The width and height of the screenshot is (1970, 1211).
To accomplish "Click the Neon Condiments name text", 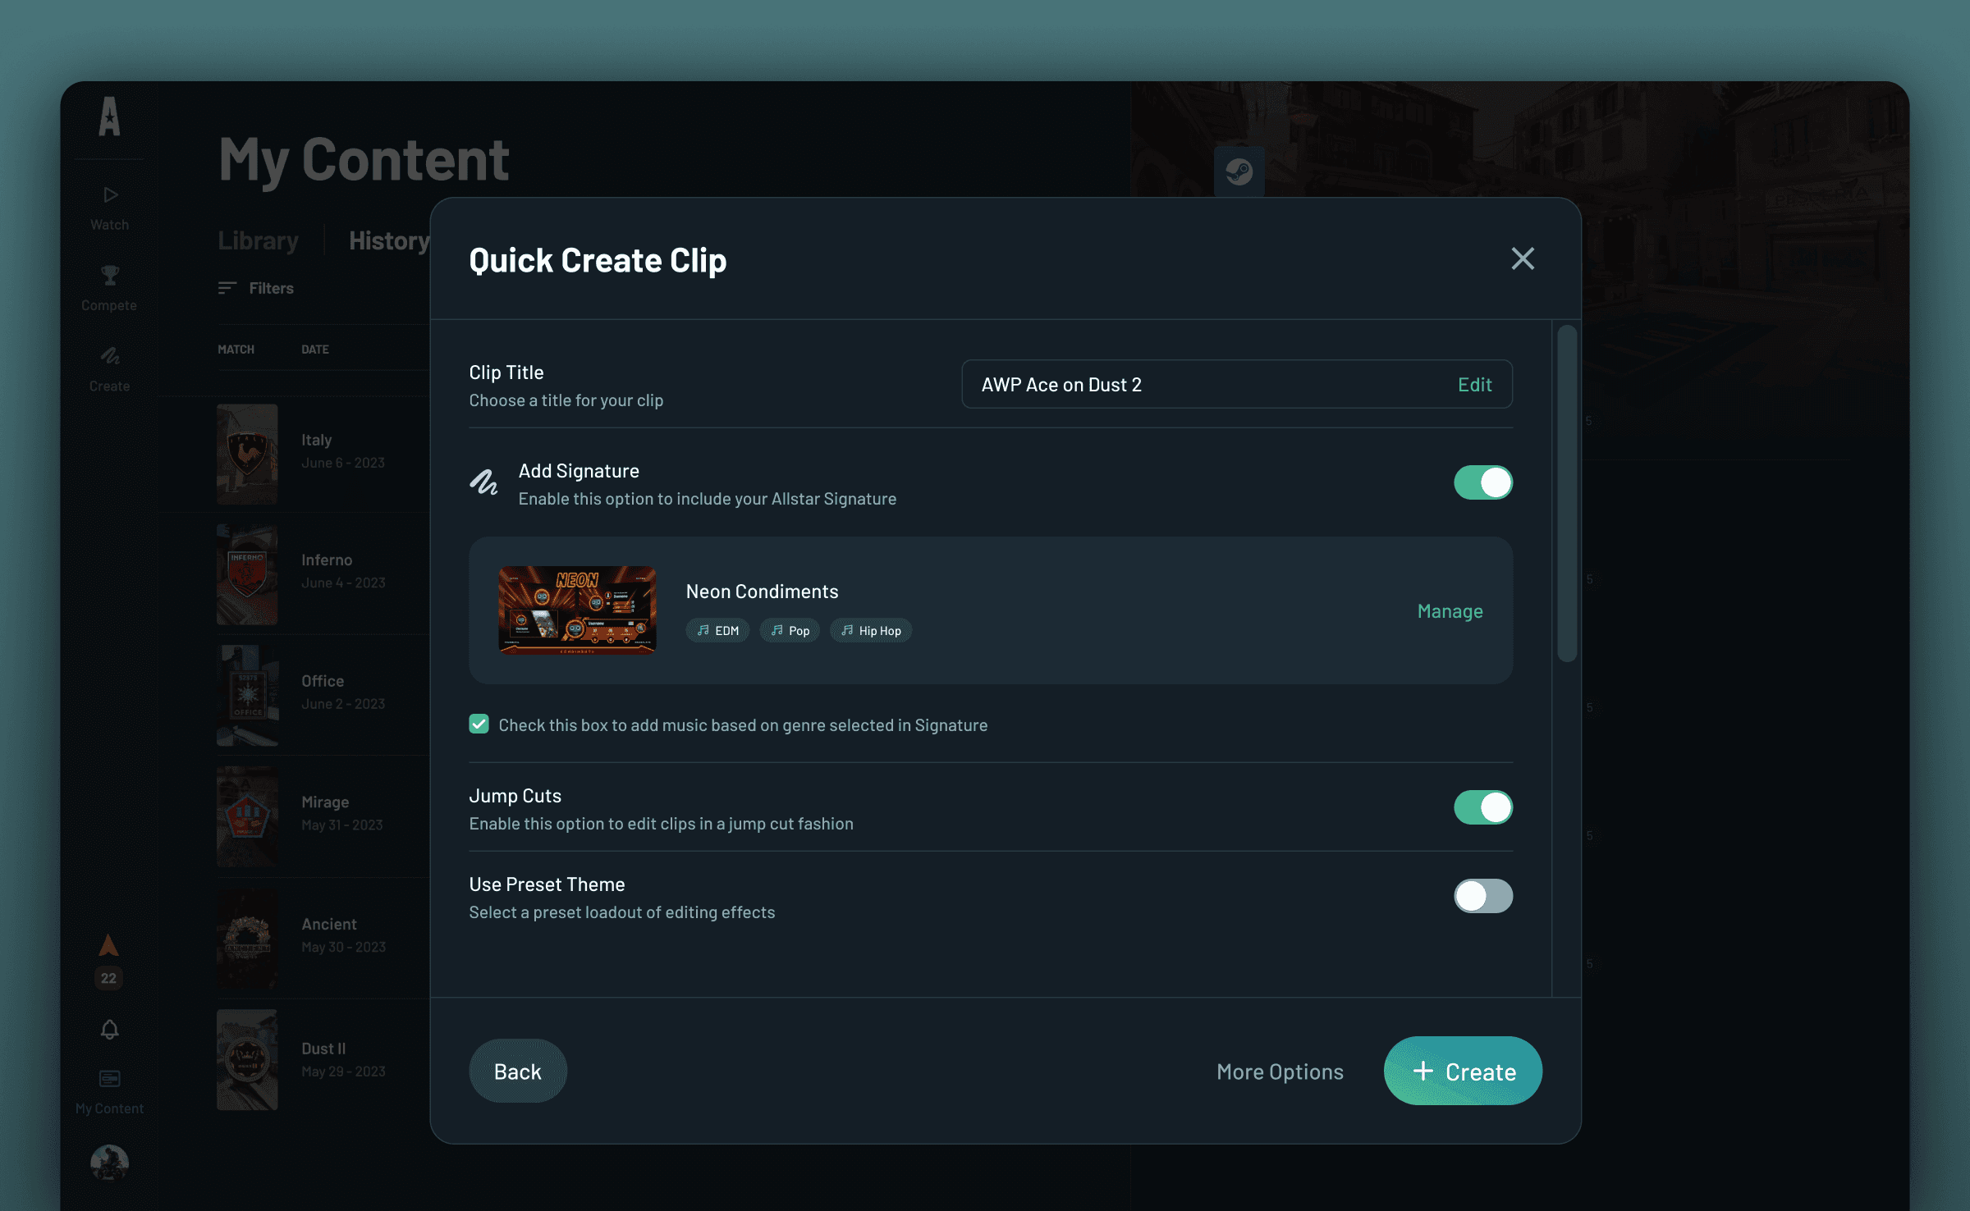I will (762, 592).
